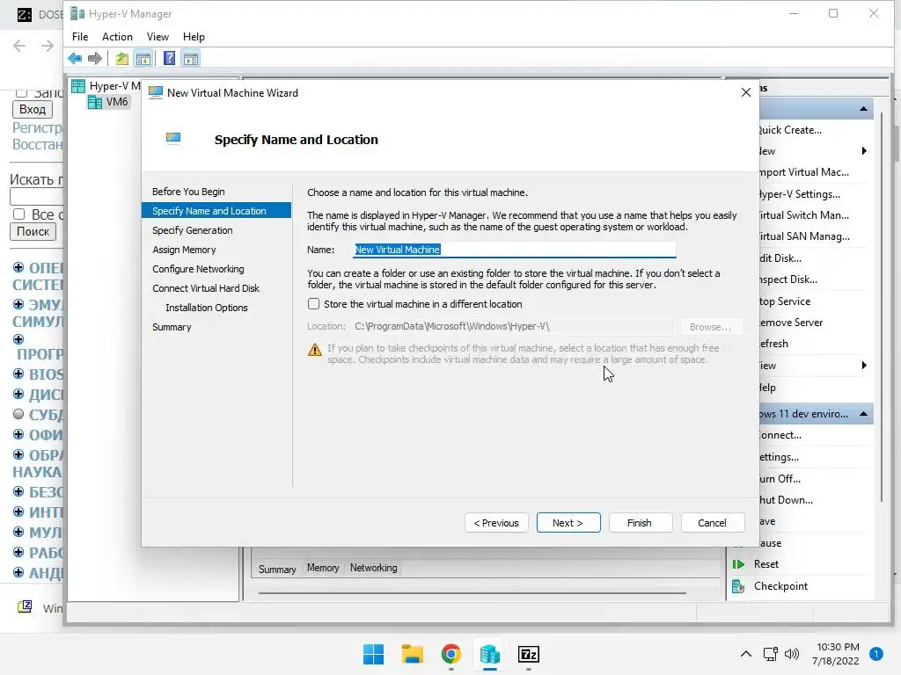Click the Previous button in wizard
This screenshot has width=901, height=675.
click(496, 523)
